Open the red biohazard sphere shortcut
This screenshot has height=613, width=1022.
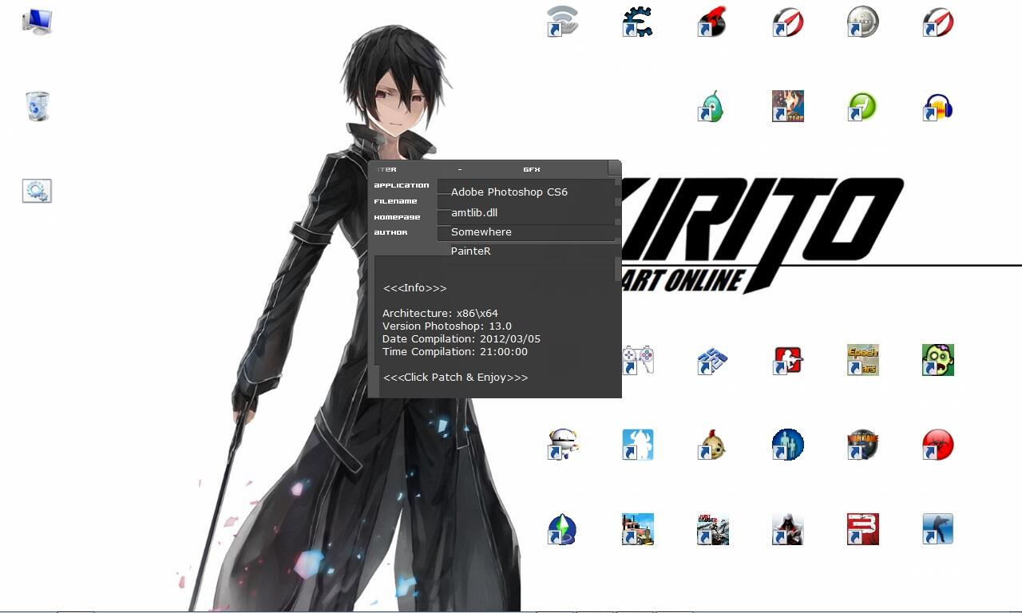(937, 445)
